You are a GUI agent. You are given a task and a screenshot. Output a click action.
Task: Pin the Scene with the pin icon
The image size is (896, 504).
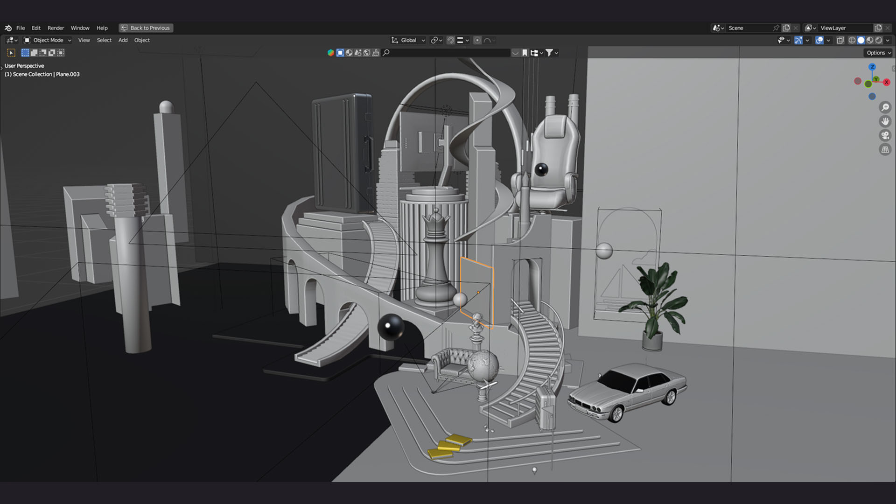(776, 28)
